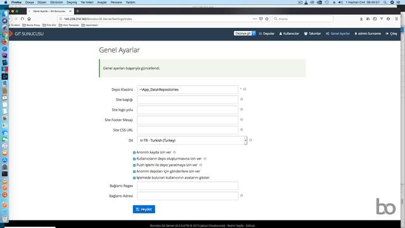Bookmark this page with the star icon

[x=267, y=19]
